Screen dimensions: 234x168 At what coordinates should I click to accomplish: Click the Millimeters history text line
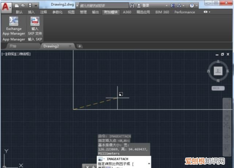109,153
